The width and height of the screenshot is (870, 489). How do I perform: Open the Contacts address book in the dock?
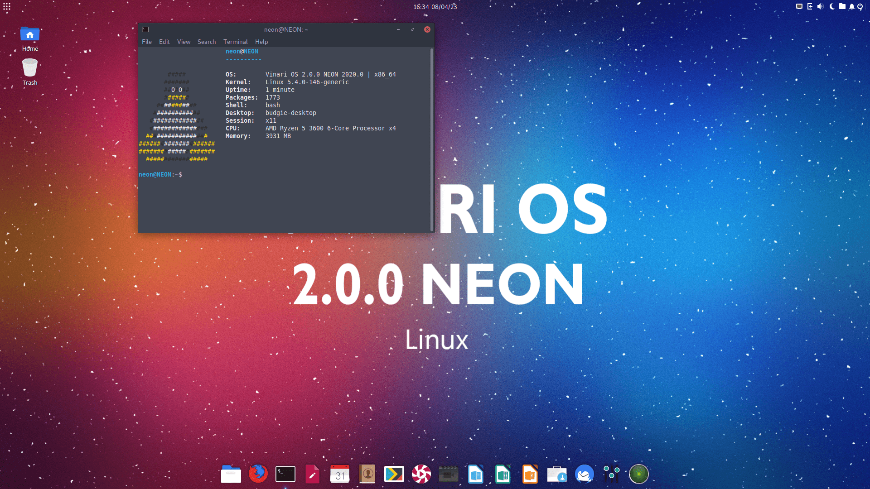(367, 474)
